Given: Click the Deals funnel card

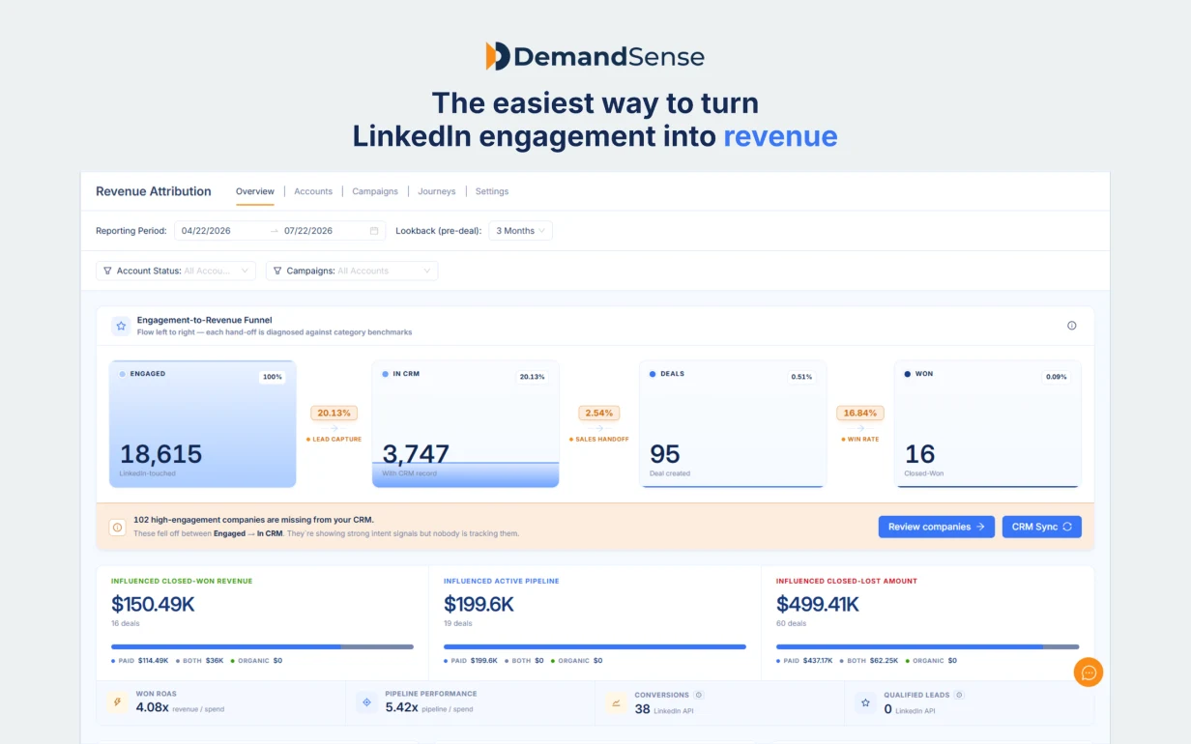Looking at the screenshot, I should [x=733, y=424].
